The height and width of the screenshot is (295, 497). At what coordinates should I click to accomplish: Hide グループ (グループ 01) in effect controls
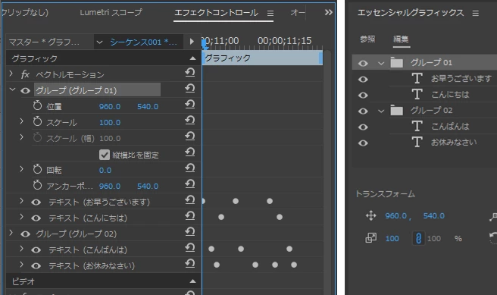(x=25, y=91)
